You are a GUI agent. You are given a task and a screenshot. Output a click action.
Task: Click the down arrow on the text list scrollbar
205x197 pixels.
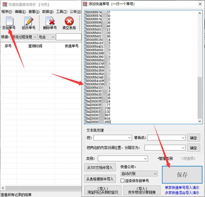200,121
